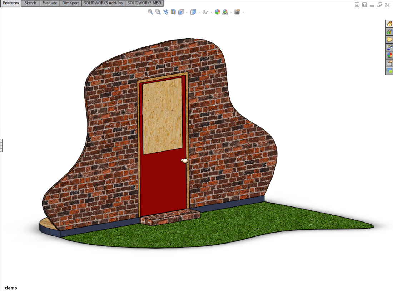
Task: Open the Hide/Show Items dropdown arrow
Action: click(211, 12)
